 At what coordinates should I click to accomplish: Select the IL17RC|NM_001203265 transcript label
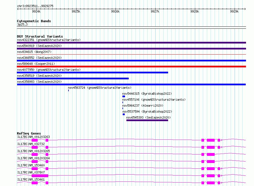tap(33, 151)
